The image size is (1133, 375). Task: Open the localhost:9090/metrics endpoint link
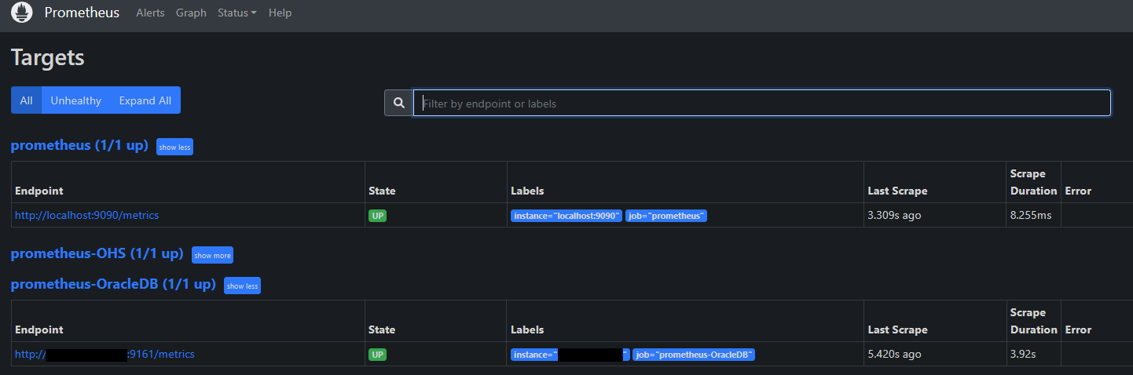coord(86,215)
